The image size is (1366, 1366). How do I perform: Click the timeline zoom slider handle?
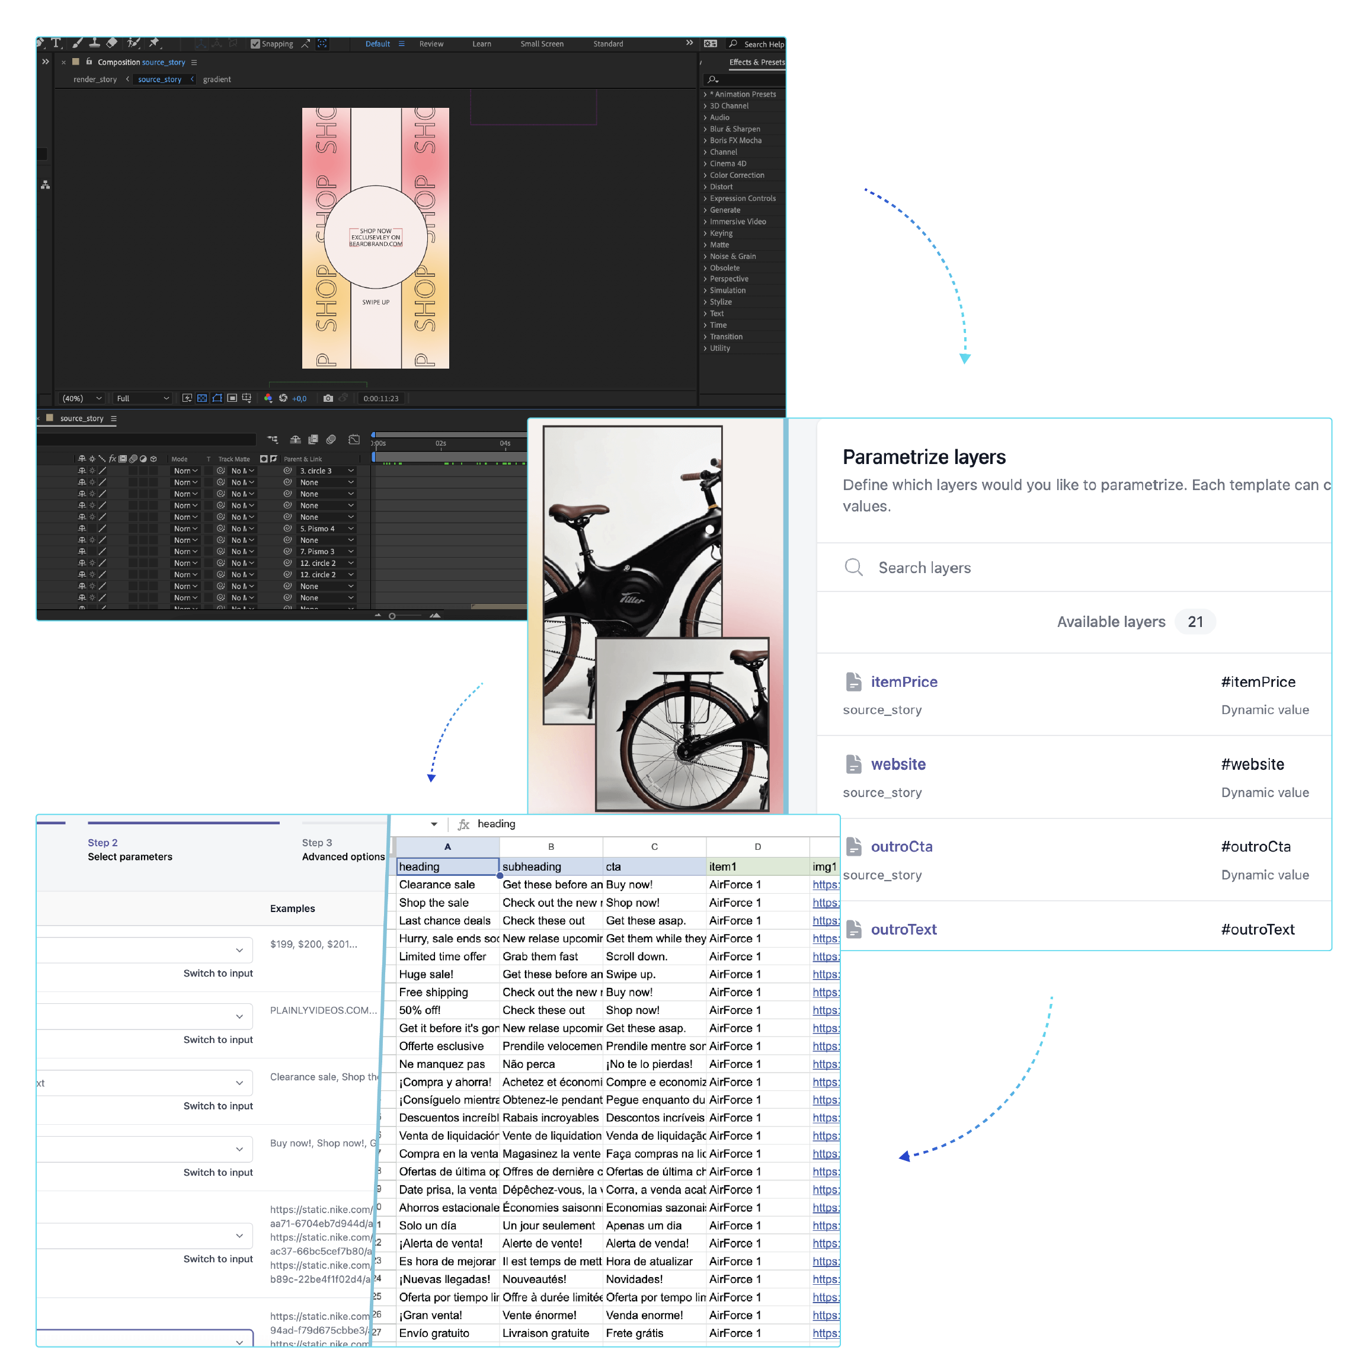tap(392, 616)
